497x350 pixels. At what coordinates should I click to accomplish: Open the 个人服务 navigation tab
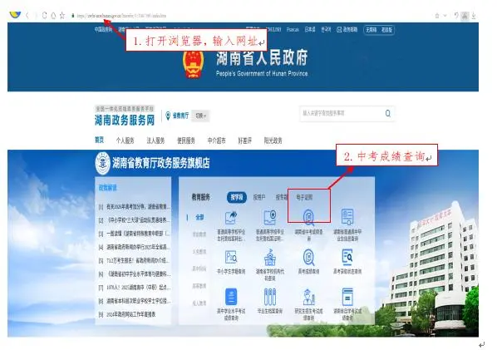[x=125, y=140]
